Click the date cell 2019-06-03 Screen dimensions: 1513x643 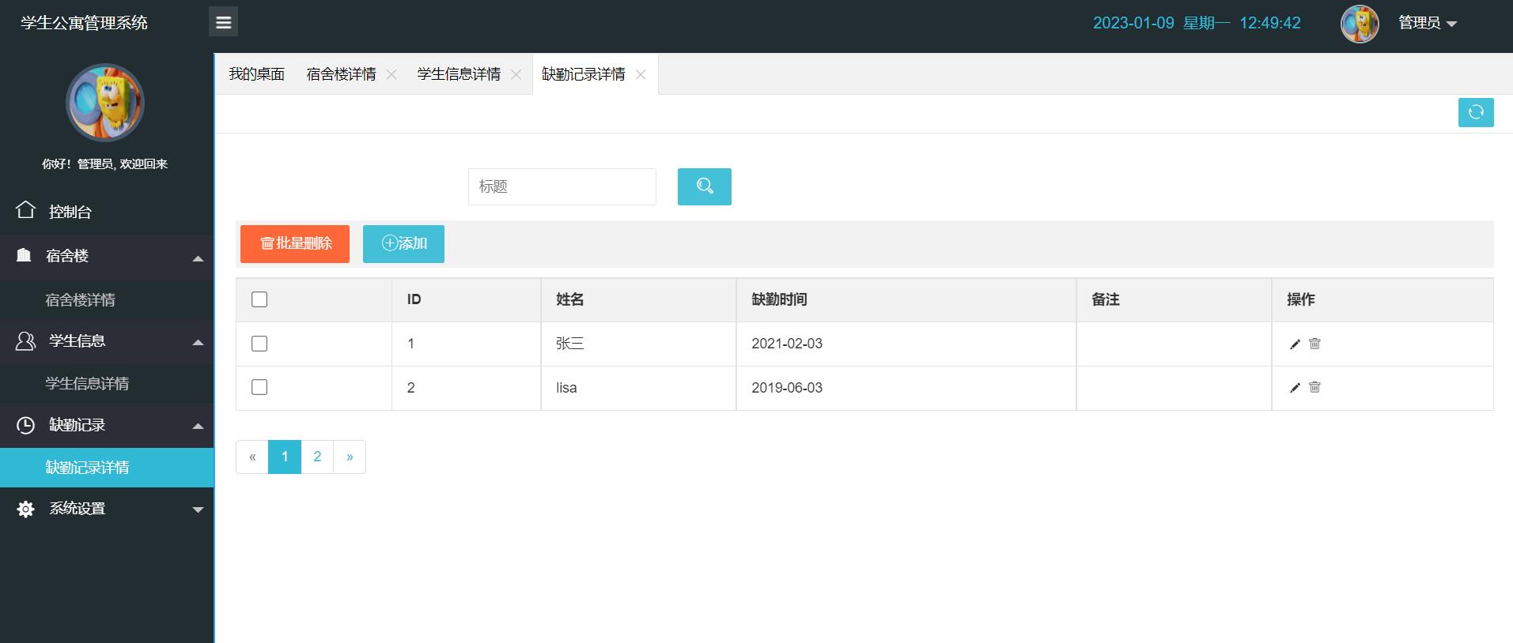pos(906,388)
